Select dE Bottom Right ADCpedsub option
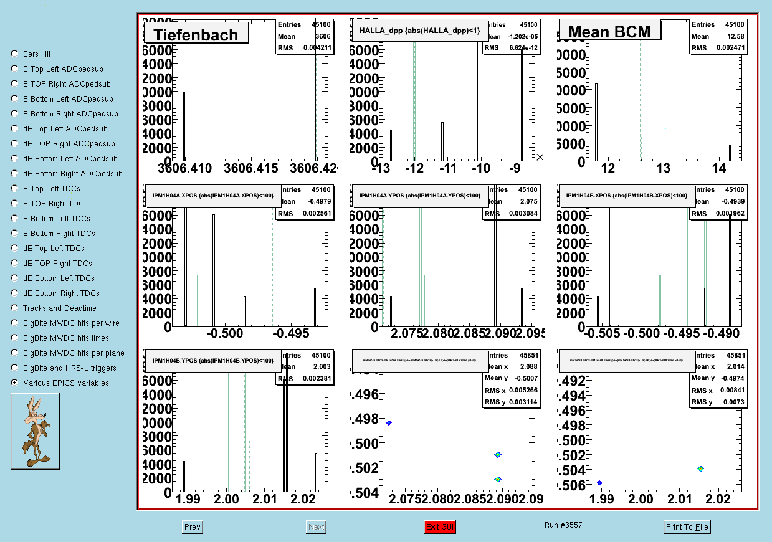Viewport: 772px width, 542px height. click(x=14, y=174)
